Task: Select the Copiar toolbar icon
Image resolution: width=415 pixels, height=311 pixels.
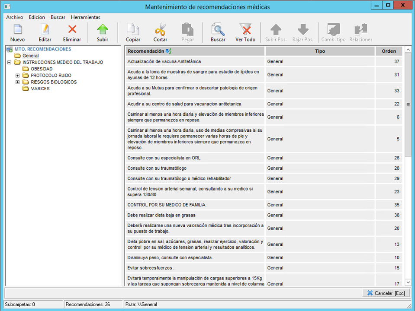Action: [133, 30]
